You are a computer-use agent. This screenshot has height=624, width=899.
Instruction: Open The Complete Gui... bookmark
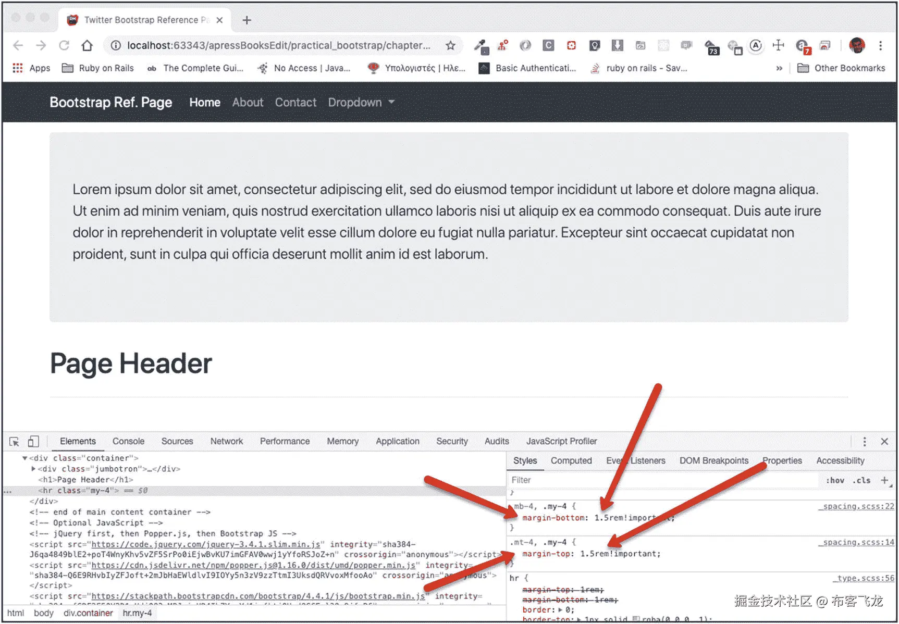[x=195, y=68]
